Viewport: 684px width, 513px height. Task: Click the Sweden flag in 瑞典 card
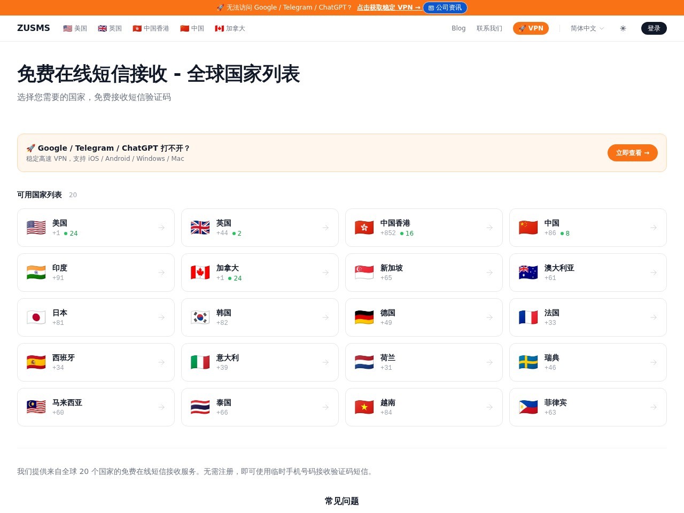tap(528, 362)
